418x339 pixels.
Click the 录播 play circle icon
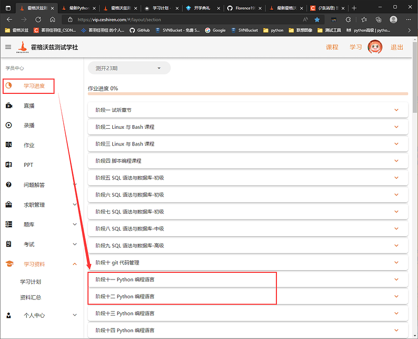pos(9,125)
